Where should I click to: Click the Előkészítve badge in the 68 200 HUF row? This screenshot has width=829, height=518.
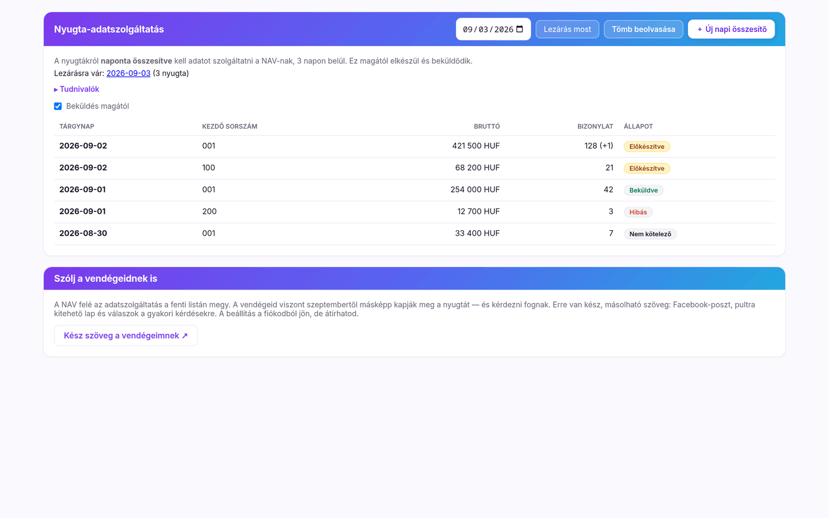point(647,168)
